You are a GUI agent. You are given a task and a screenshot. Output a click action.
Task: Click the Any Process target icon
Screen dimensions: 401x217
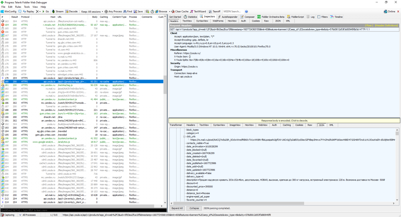point(106,12)
